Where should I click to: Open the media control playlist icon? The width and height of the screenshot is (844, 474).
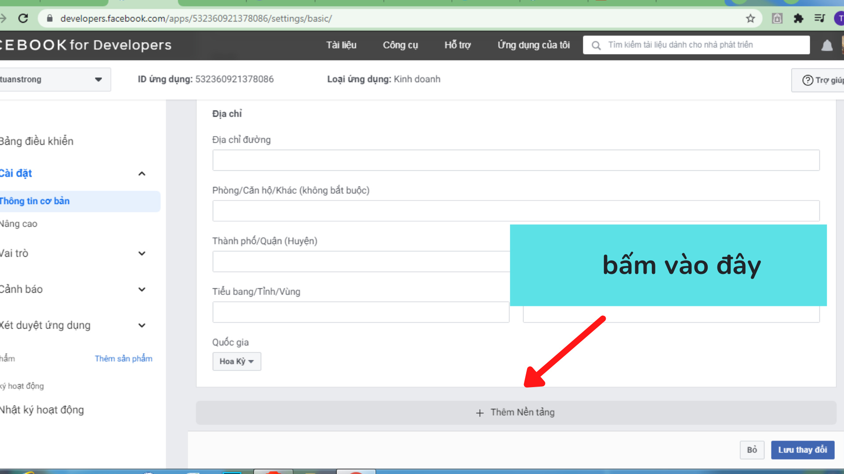coord(819,18)
